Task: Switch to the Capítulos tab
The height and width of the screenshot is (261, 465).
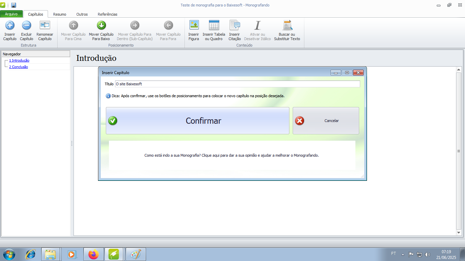Action: [35, 14]
